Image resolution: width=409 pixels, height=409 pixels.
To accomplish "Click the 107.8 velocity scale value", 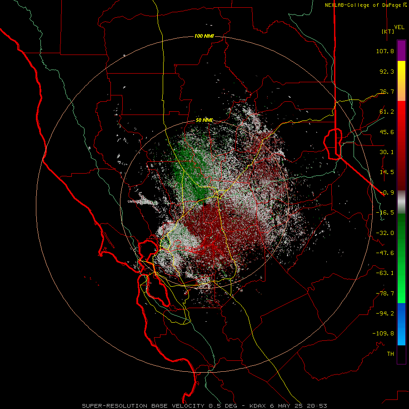I will (x=385, y=51).
